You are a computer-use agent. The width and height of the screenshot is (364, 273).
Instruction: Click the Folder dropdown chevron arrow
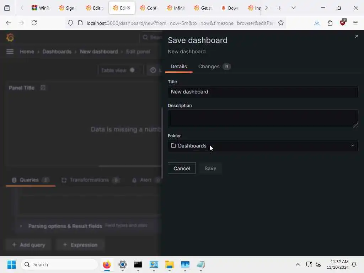click(x=352, y=145)
